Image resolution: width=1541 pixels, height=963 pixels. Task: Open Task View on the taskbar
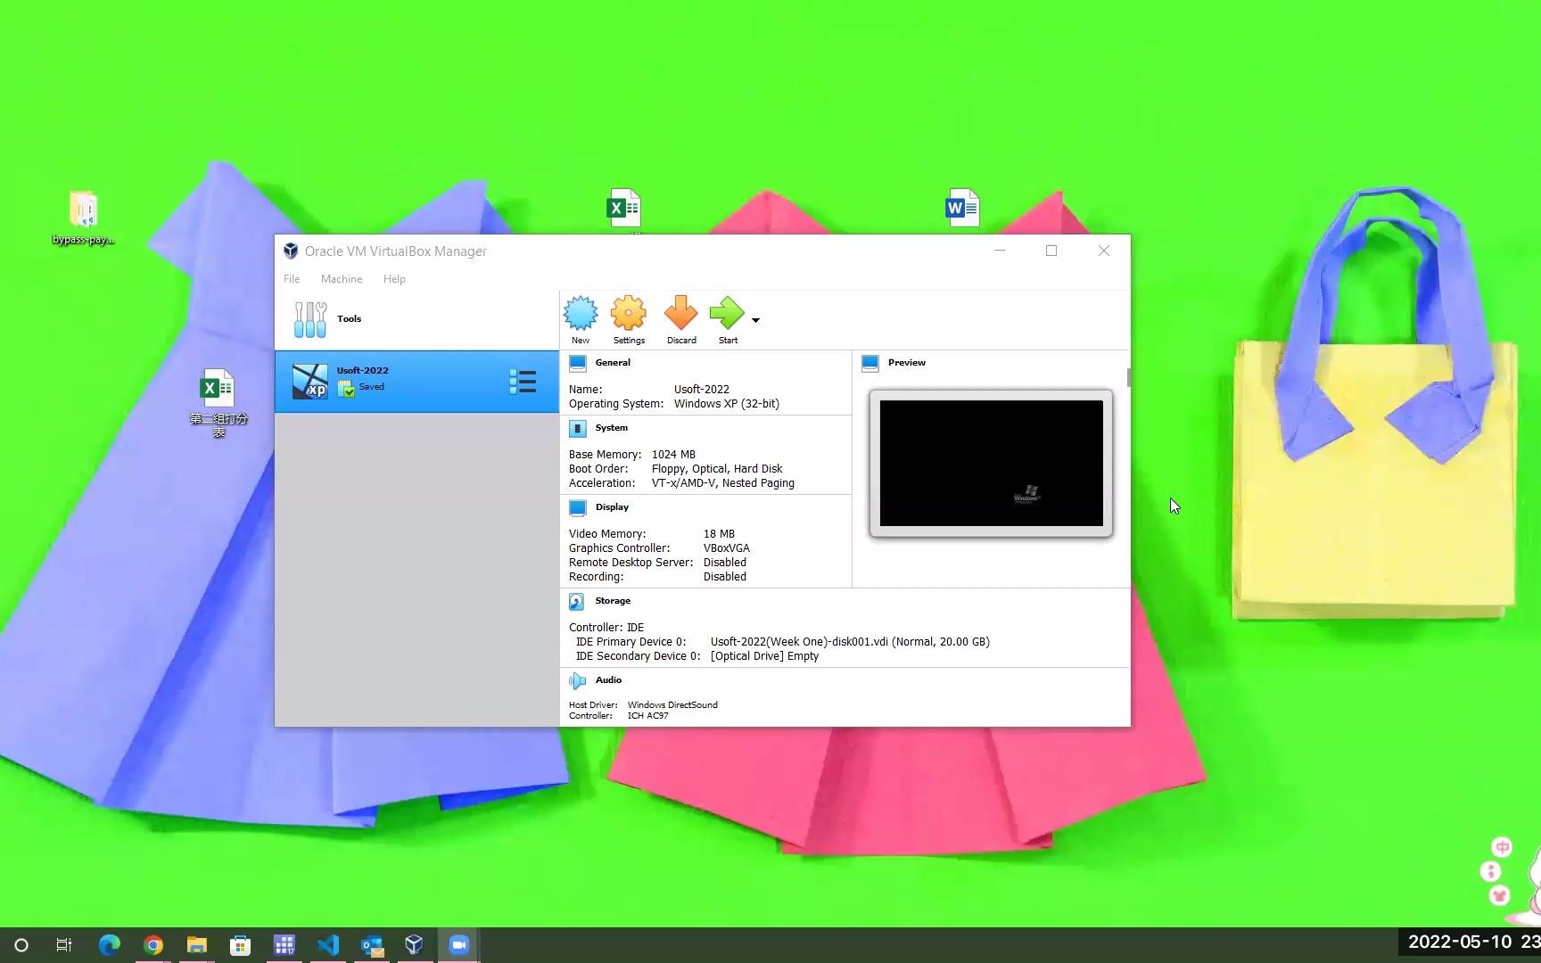click(x=64, y=945)
